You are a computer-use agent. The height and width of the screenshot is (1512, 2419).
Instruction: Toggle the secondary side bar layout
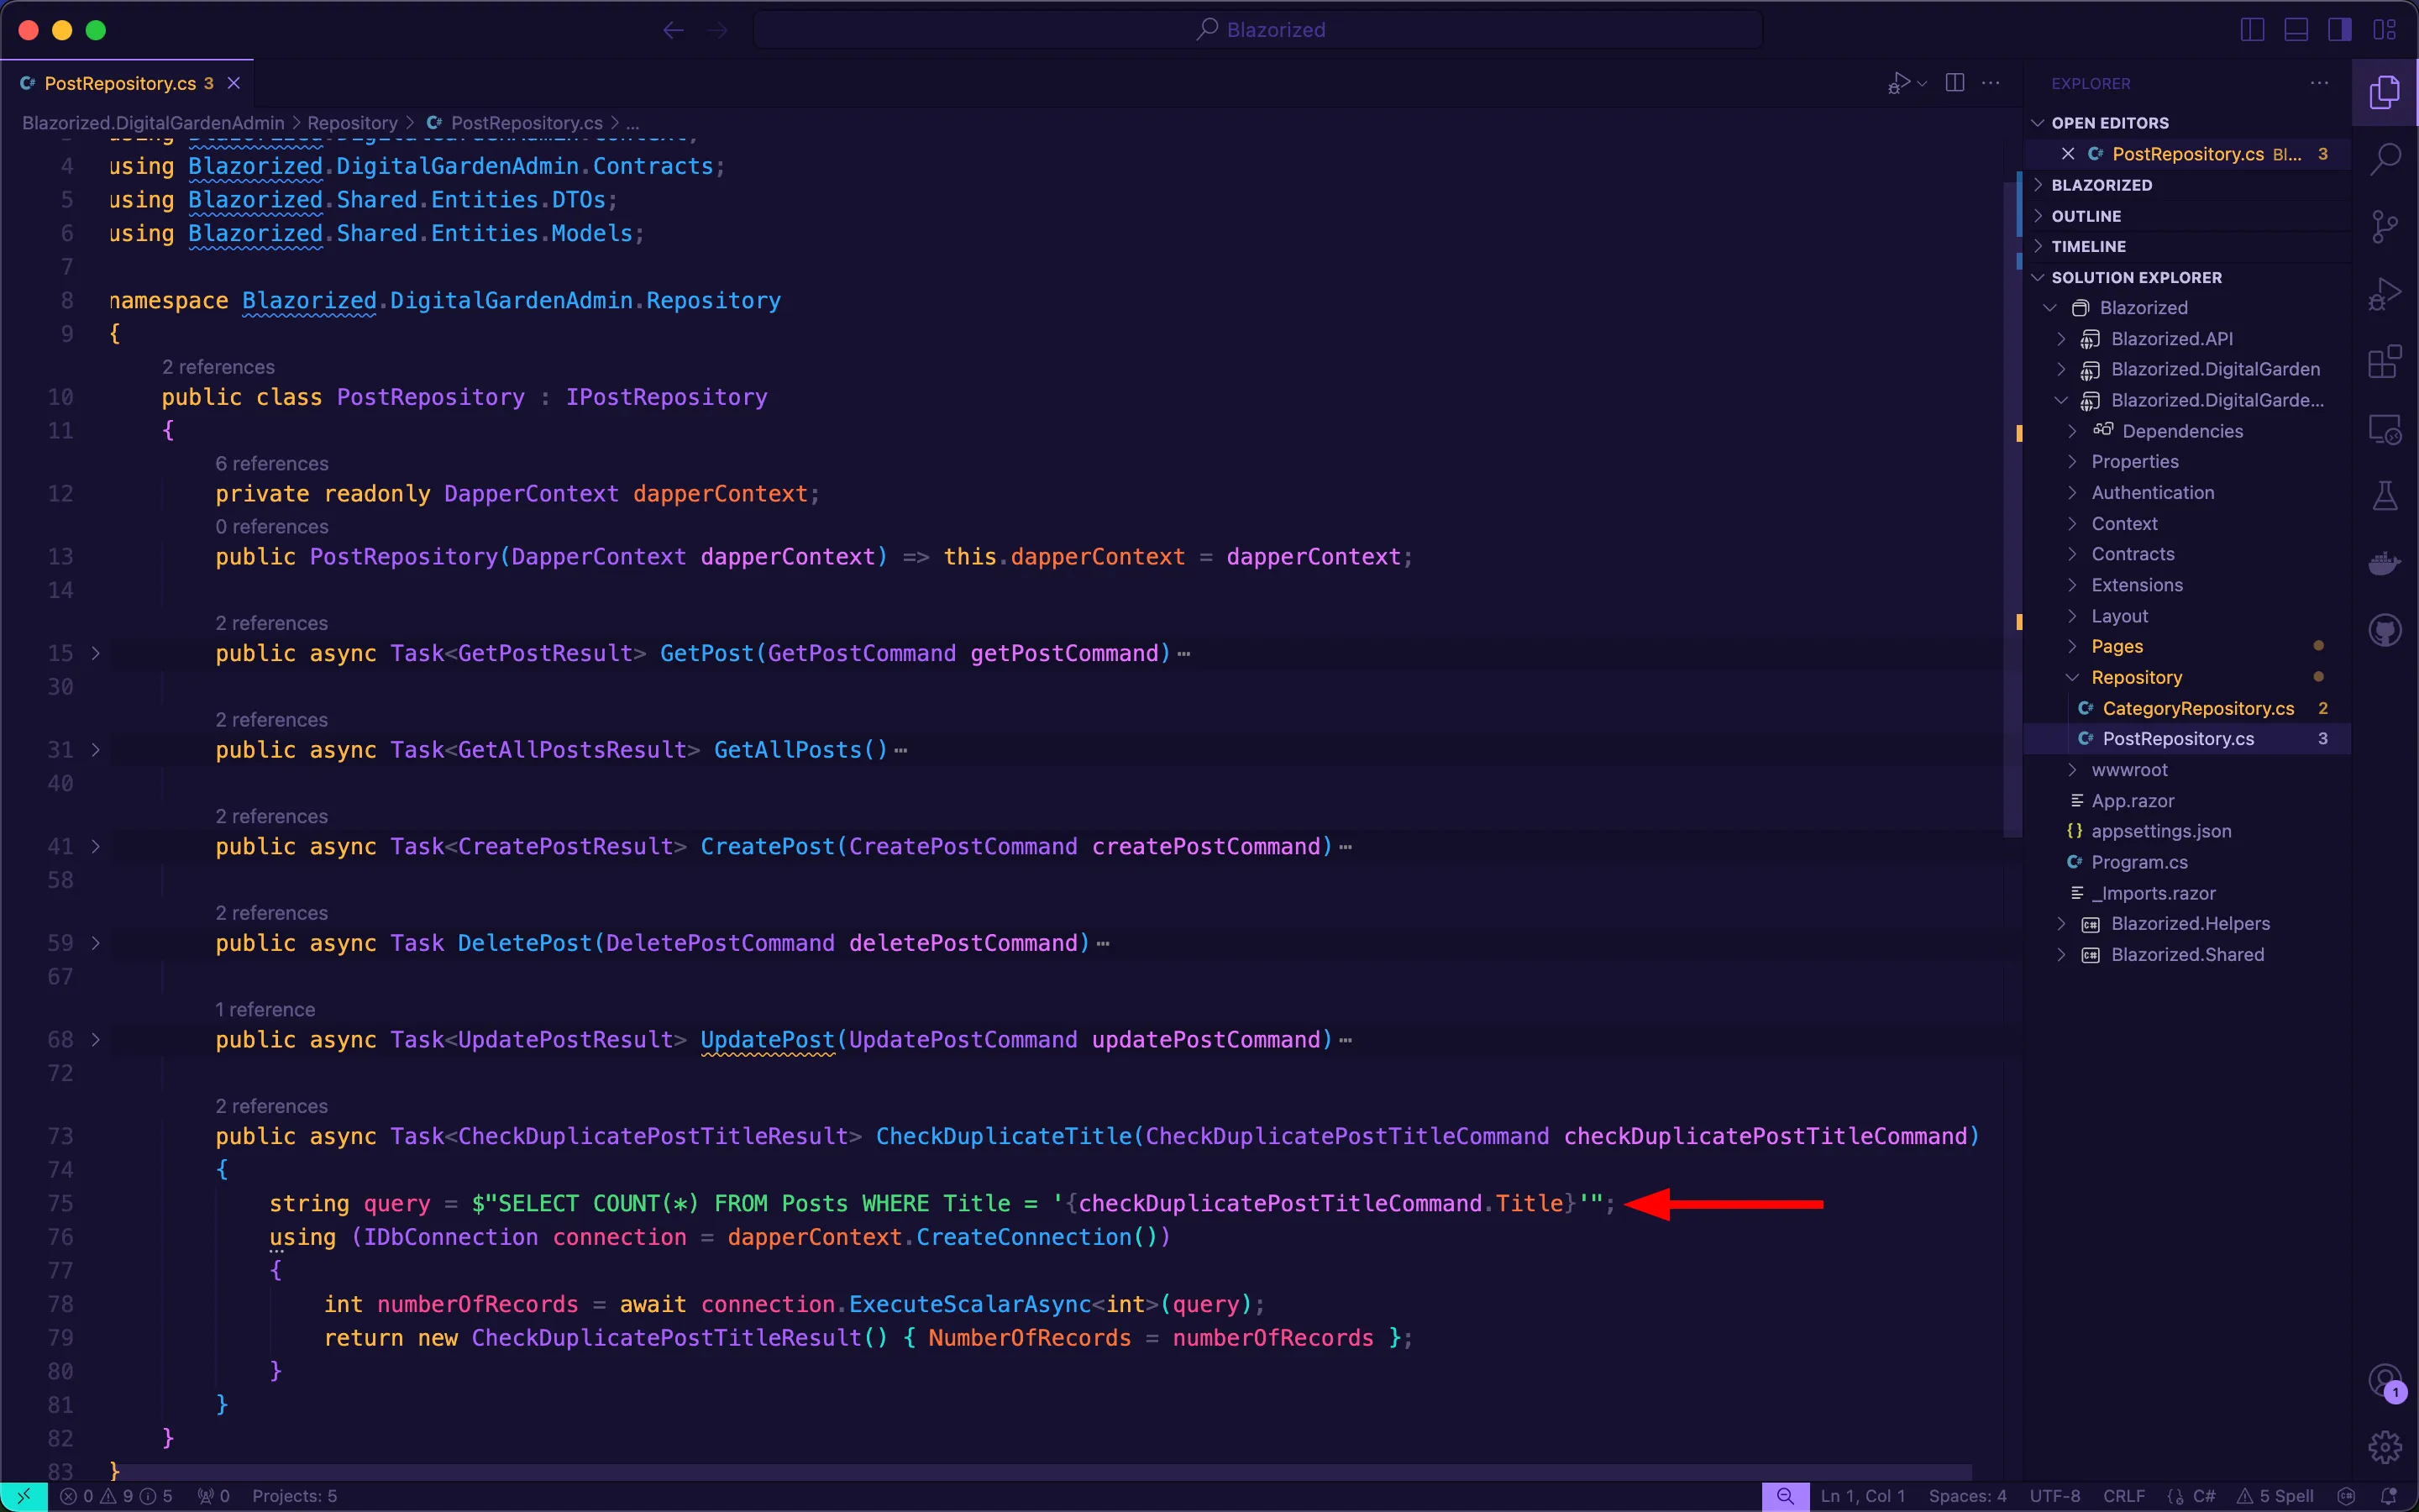[2340, 30]
